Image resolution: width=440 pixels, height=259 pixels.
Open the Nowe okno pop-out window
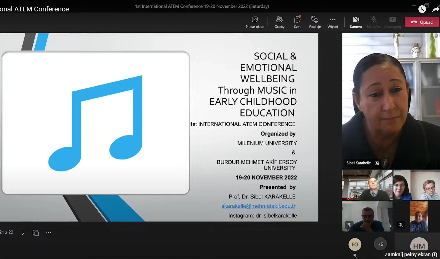point(255,22)
